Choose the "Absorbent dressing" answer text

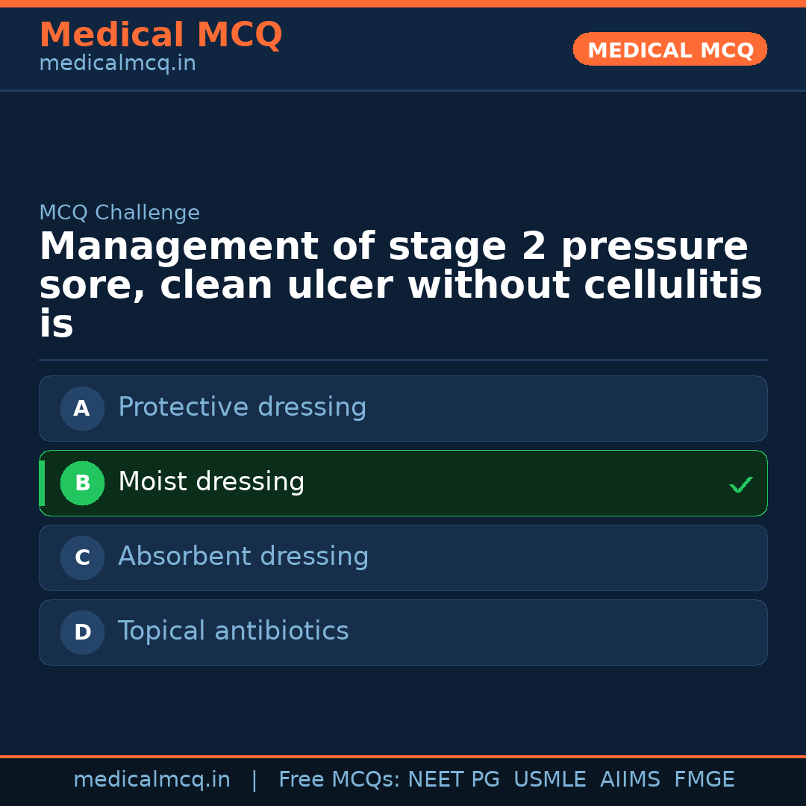[x=243, y=557]
